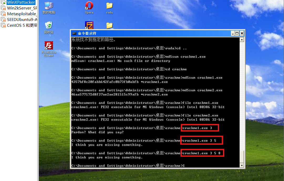Click the crackme1.exe md5 hash line

[x=120, y=82]
